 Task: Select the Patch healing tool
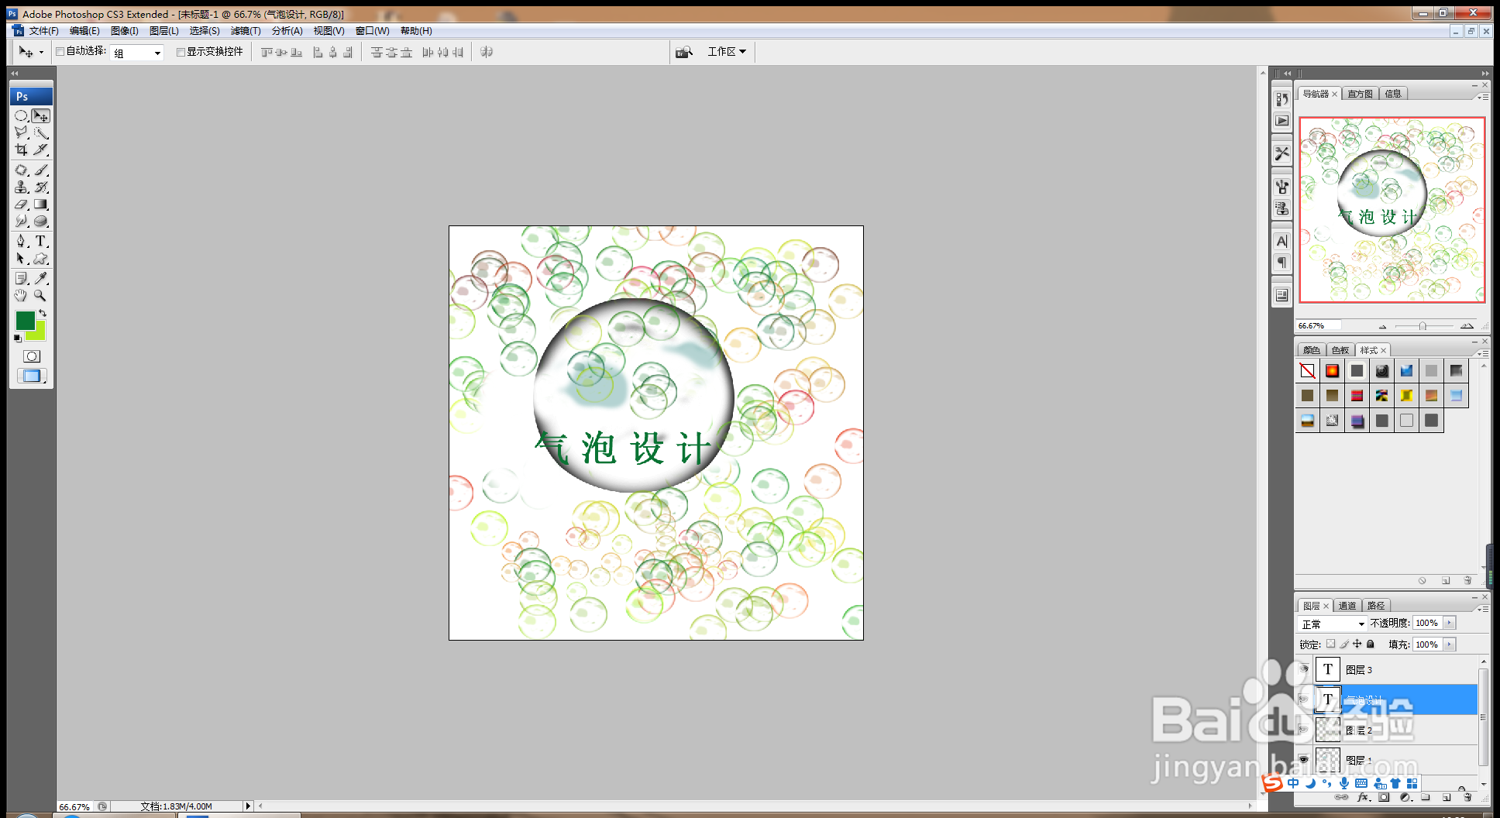(x=22, y=170)
